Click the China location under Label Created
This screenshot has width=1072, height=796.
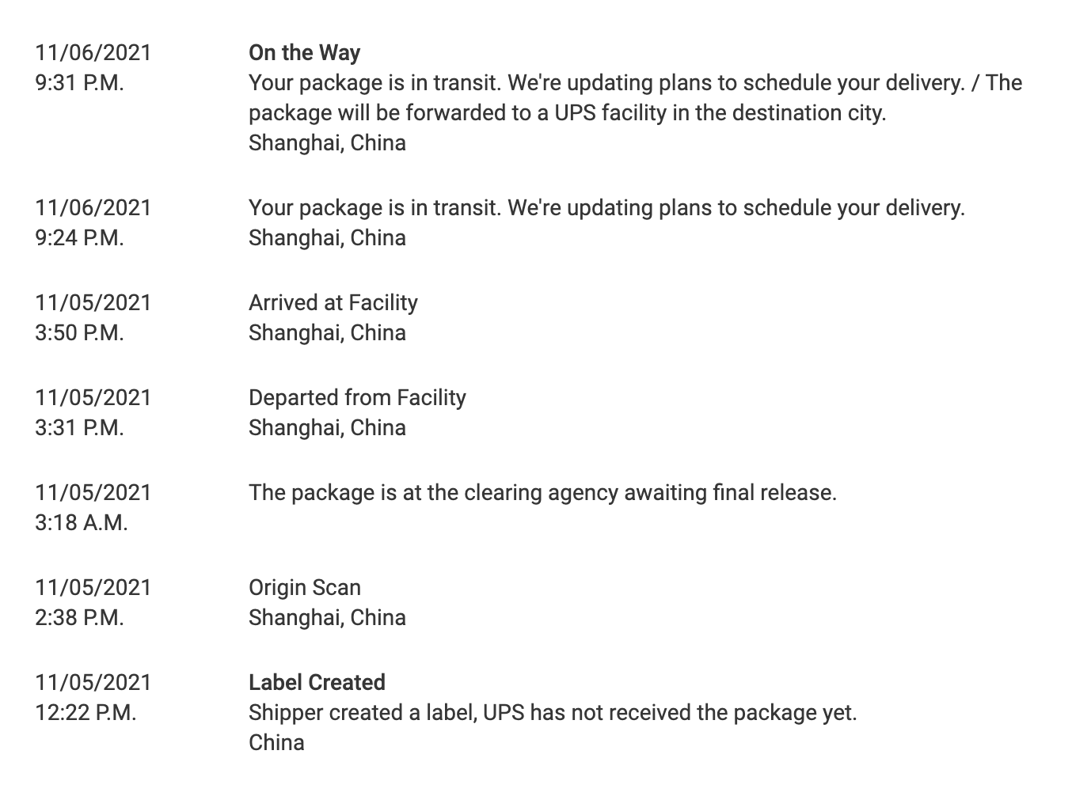pyautogui.click(x=276, y=743)
